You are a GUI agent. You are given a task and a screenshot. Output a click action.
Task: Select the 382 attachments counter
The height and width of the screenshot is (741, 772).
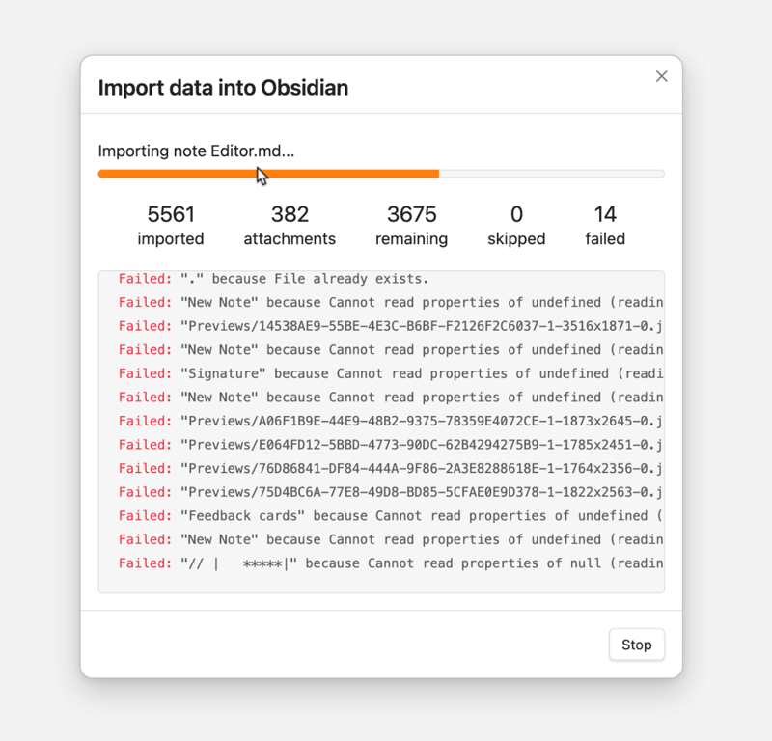coord(289,226)
